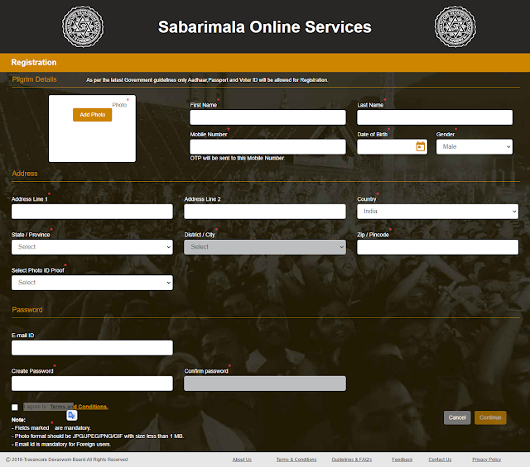Open the Terms and Conditions agreement link

pos(79,407)
